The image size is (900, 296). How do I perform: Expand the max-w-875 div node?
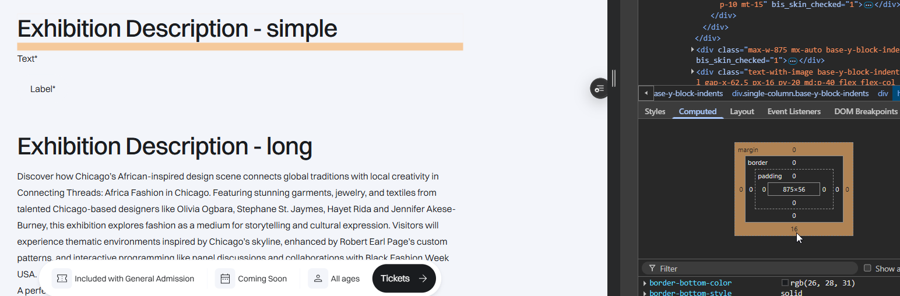[x=692, y=50]
